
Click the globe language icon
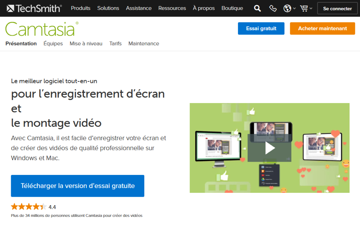pyautogui.click(x=287, y=8)
